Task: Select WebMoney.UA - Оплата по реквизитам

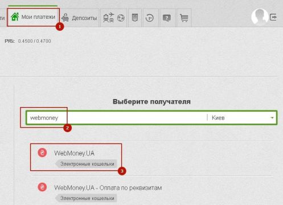Action: [108, 188]
